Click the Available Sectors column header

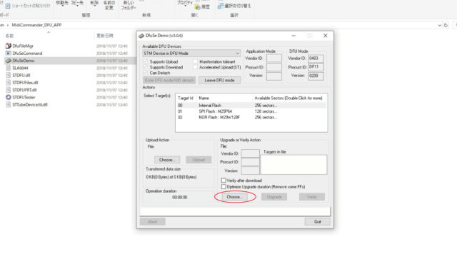pyautogui.click(x=288, y=98)
